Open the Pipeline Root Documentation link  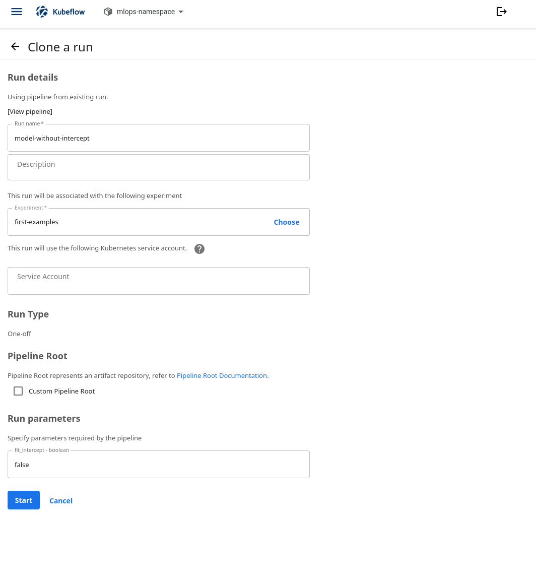click(222, 375)
